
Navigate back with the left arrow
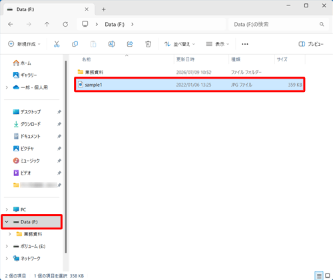click(11, 24)
